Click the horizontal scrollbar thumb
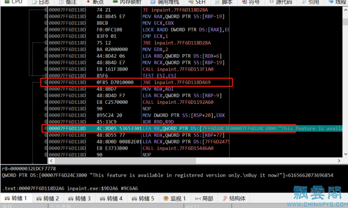The image size is (348, 208). click(x=126, y=161)
